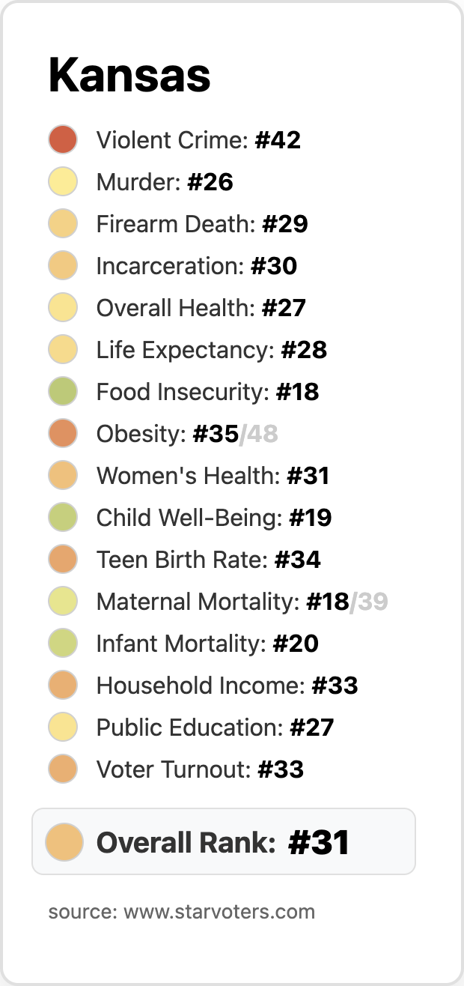Click the Overall Rank color circle
Screen dimensions: 464x986
pos(64,842)
